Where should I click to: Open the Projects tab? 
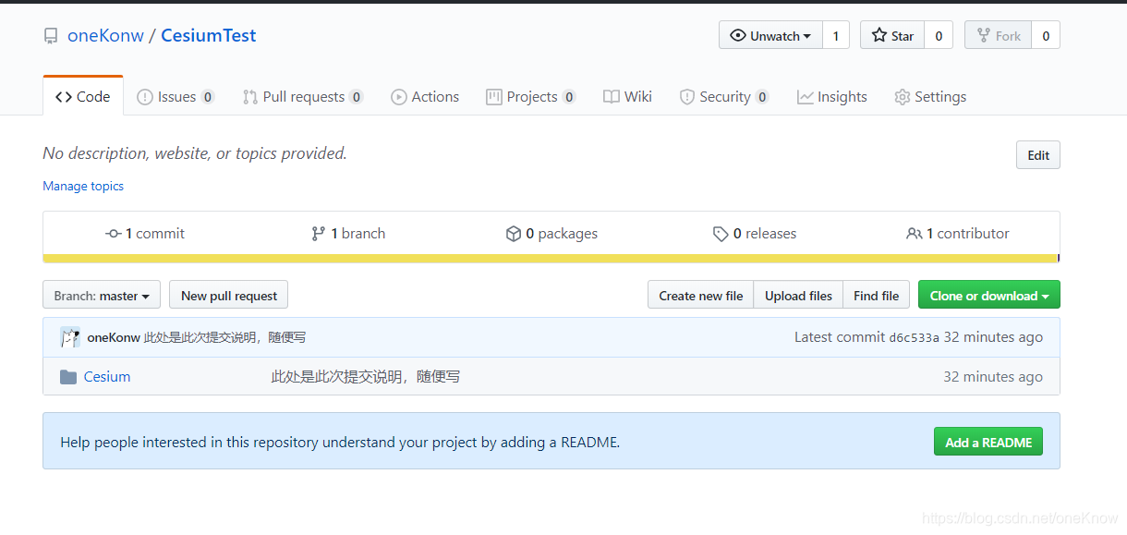click(x=531, y=97)
